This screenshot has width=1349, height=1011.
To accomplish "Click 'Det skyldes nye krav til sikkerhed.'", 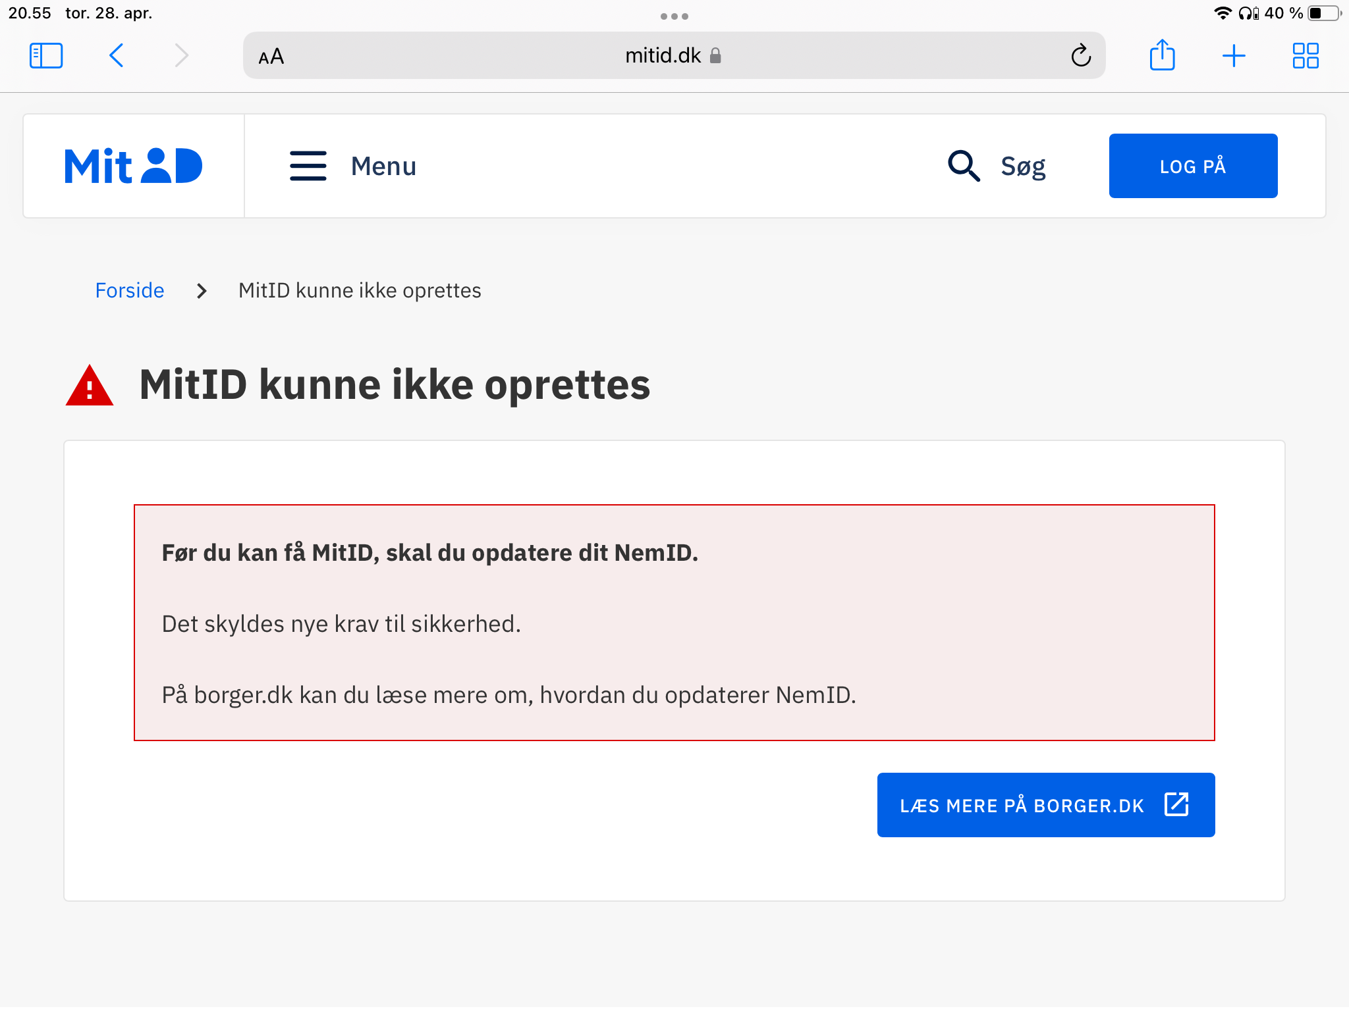I will pos(341,623).
